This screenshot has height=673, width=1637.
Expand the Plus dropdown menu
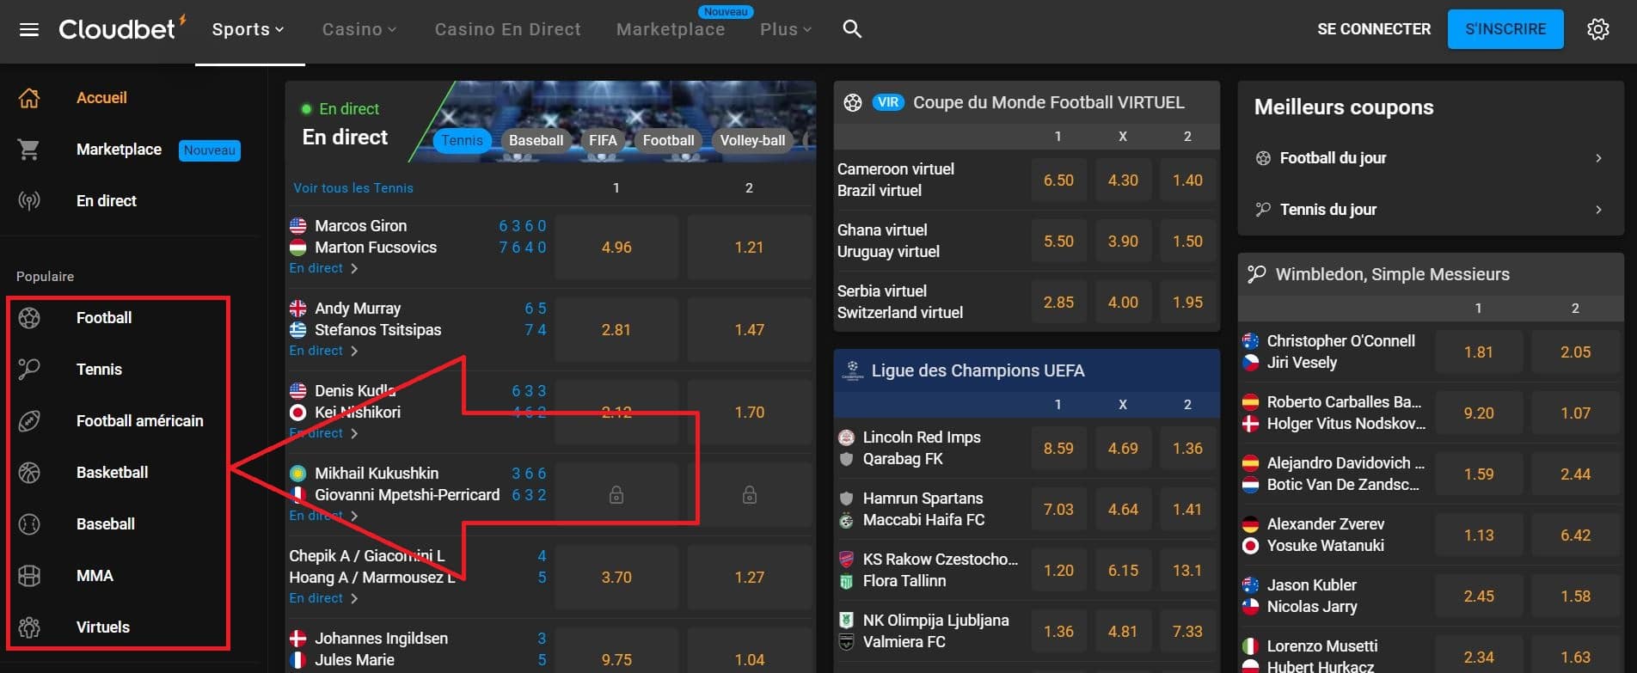coord(786,29)
